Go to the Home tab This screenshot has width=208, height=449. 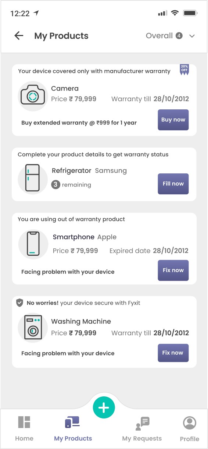pyautogui.click(x=24, y=429)
